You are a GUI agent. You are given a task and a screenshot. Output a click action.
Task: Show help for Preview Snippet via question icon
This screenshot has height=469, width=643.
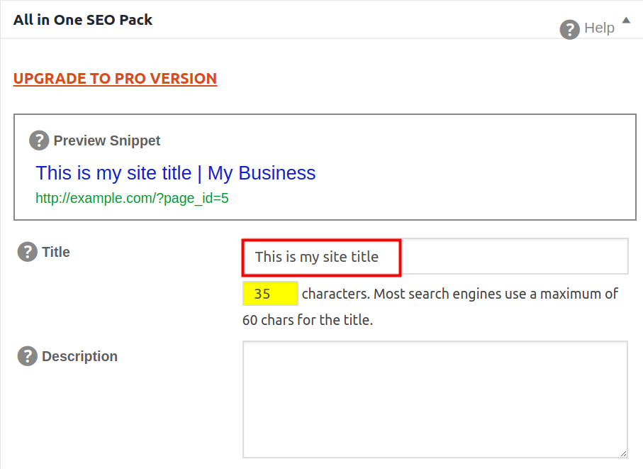click(x=39, y=140)
